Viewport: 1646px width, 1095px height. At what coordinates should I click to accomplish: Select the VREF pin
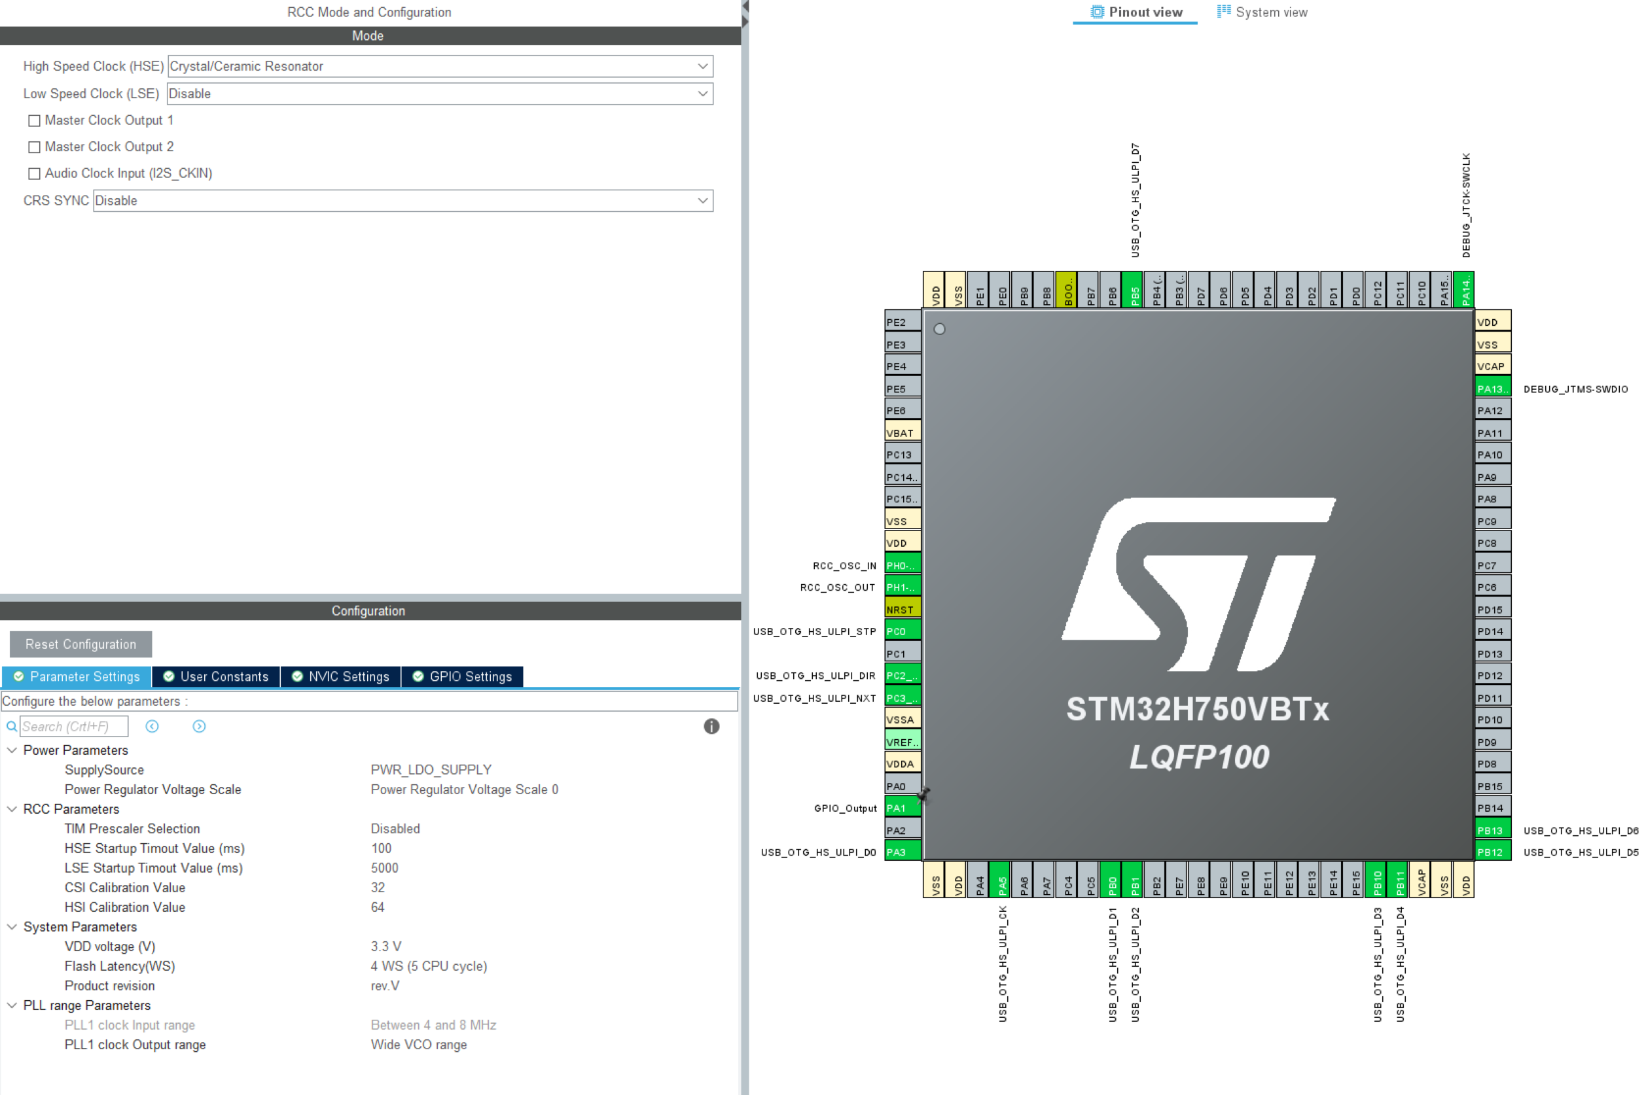[903, 742]
